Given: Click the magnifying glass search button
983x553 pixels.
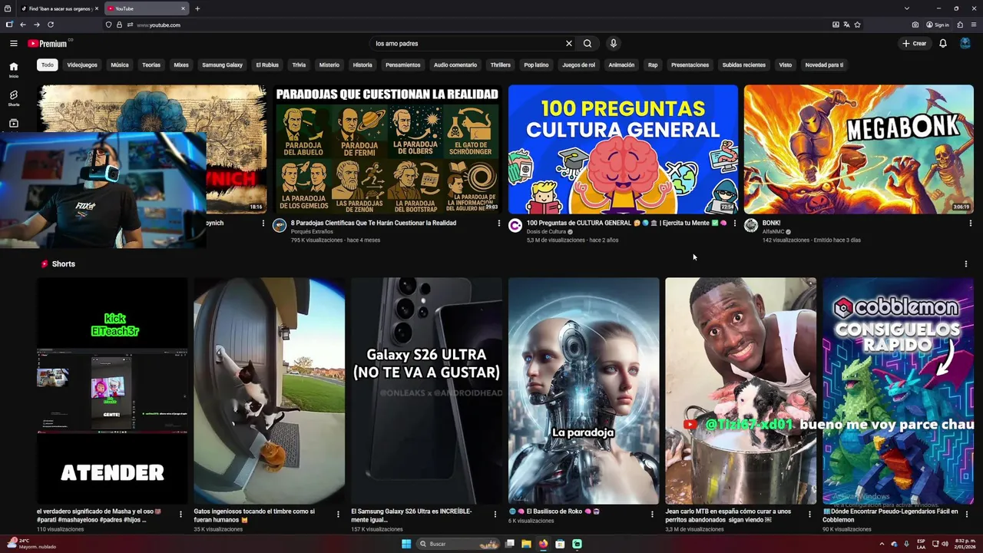Looking at the screenshot, I should coord(587,44).
